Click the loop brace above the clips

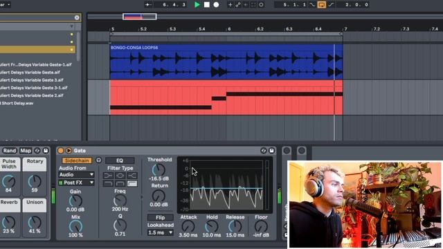click(x=226, y=34)
